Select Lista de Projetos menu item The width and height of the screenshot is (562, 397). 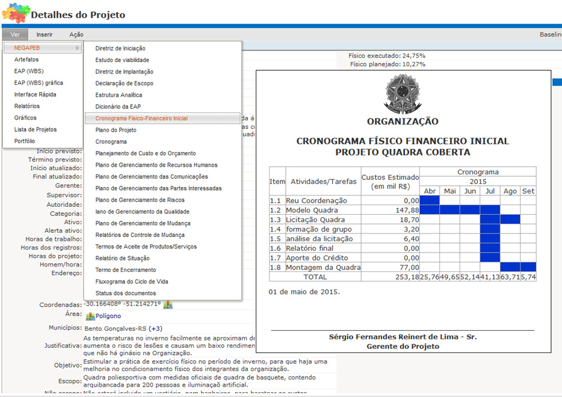click(x=36, y=129)
